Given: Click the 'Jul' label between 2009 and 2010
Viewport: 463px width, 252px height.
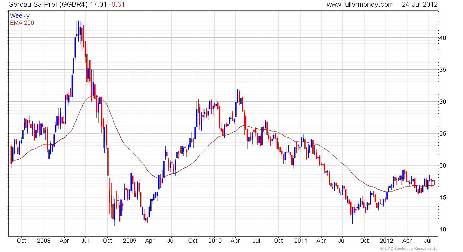Looking at the screenshot, I should click(x=170, y=241).
